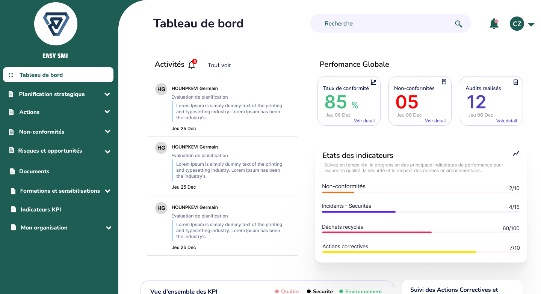Image resolution: width=541 pixels, height=294 pixels.
Task: Click the trend icon on Etats des indicateurs panel
Action: pyautogui.click(x=515, y=154)
